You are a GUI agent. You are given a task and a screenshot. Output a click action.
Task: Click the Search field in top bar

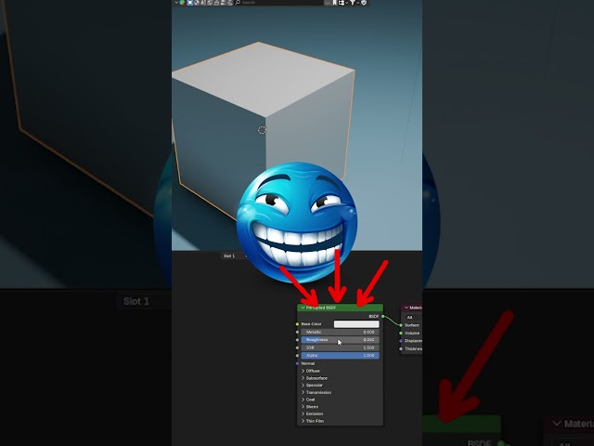(x=278, y=3)
